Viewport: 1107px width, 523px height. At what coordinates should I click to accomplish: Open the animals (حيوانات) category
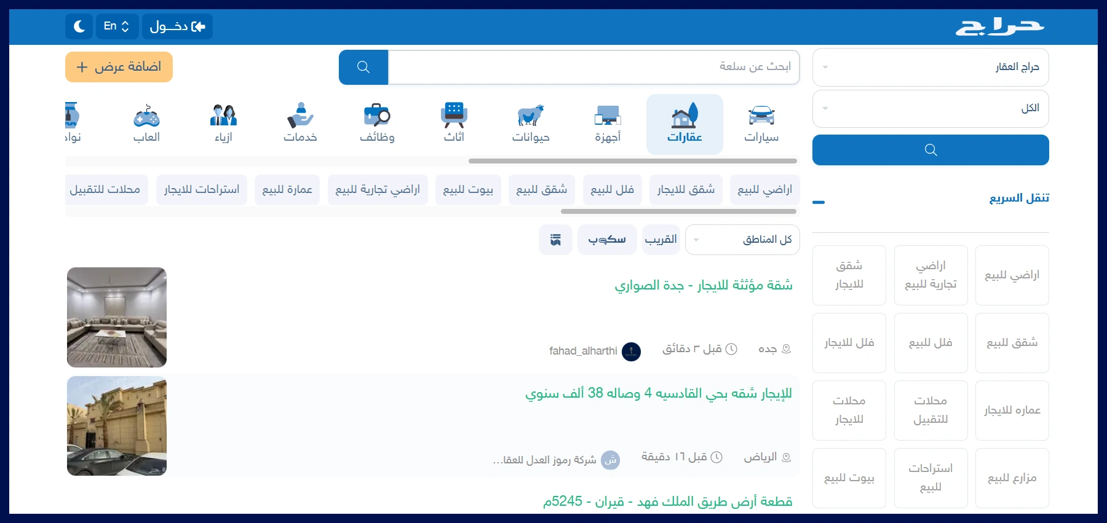click(531, 124)
